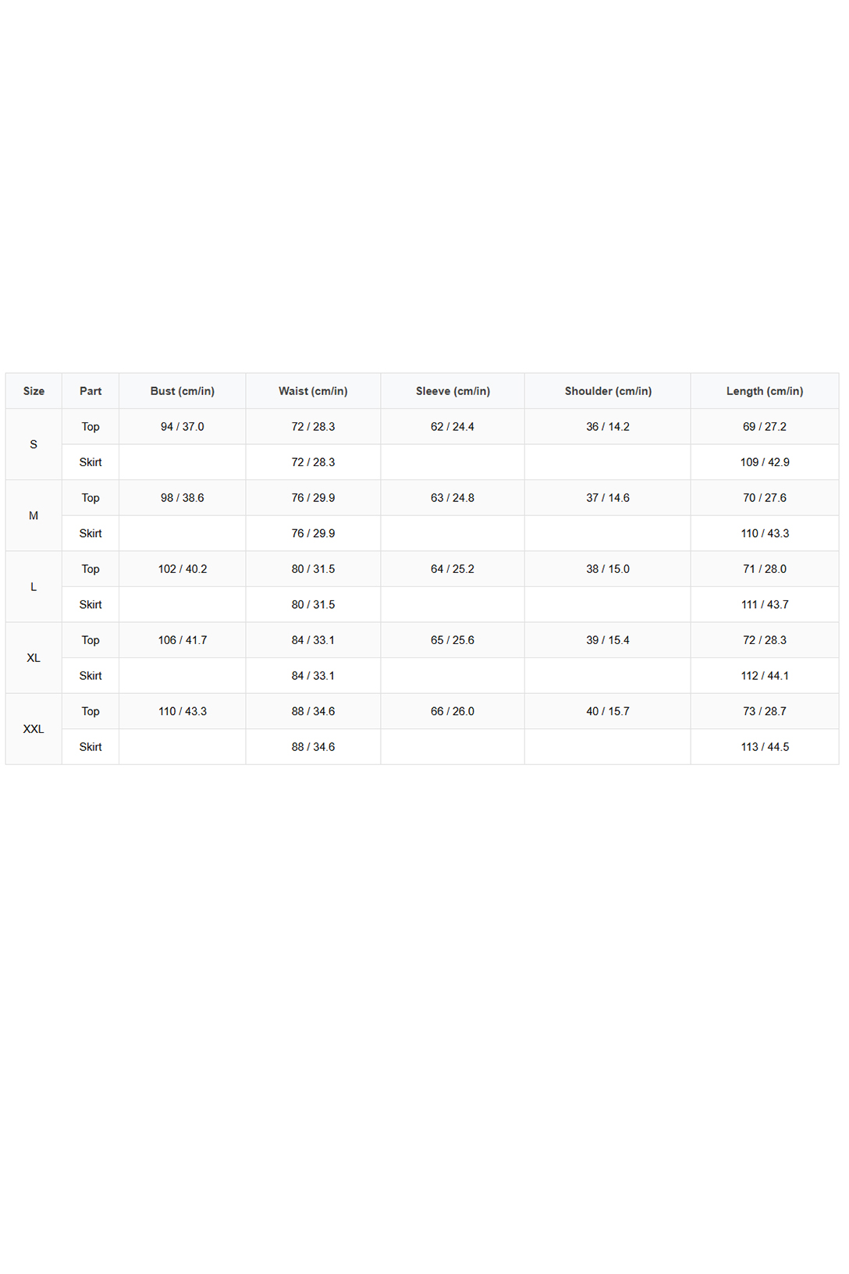Select the Length (cm/in) header
849x1274 pixels.
tap(765, 391)
